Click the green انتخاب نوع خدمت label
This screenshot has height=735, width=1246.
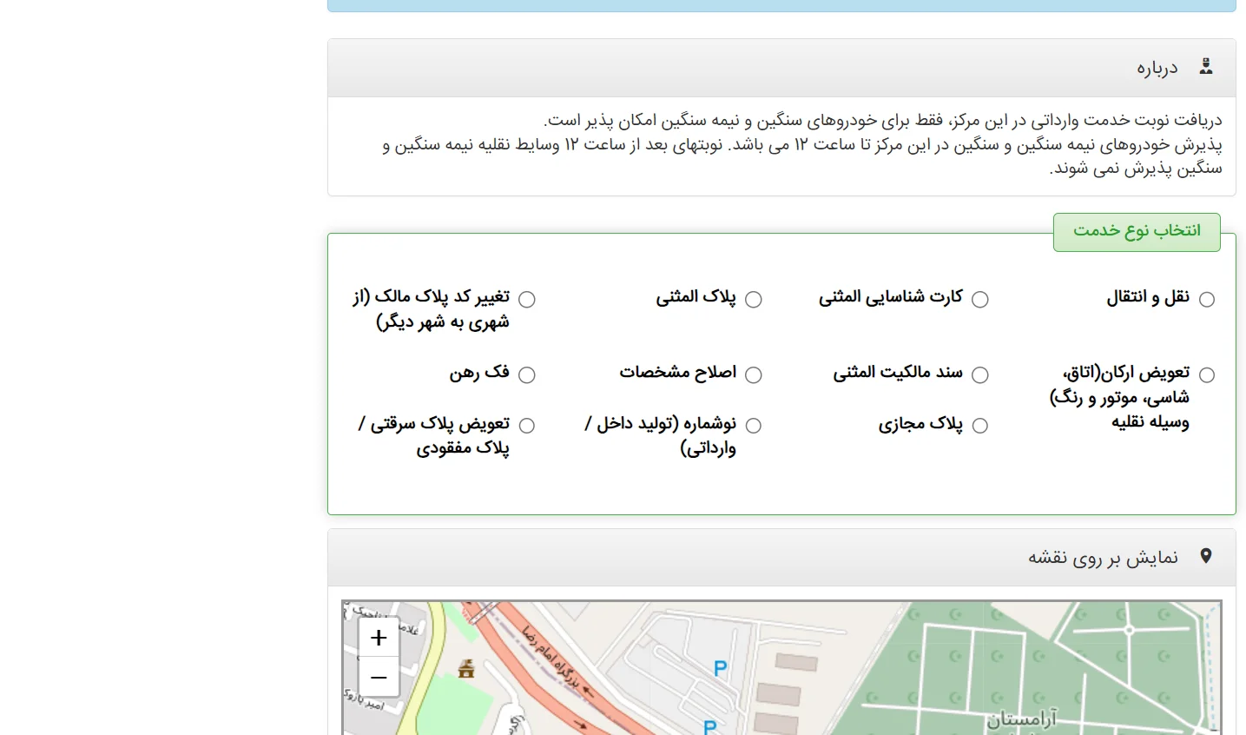coord(1136,232)
